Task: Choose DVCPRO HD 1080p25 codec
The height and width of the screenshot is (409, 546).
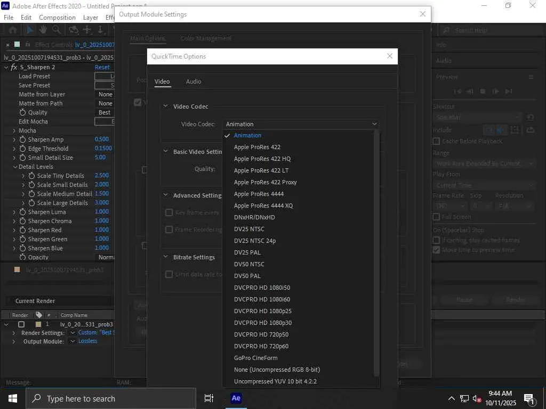Action: point(262,311)
